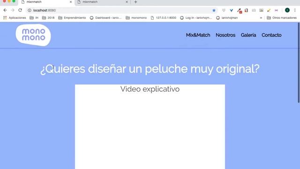300x169 pixels.
Task: Click the 'Video explicativo' text
Action: 150,89
